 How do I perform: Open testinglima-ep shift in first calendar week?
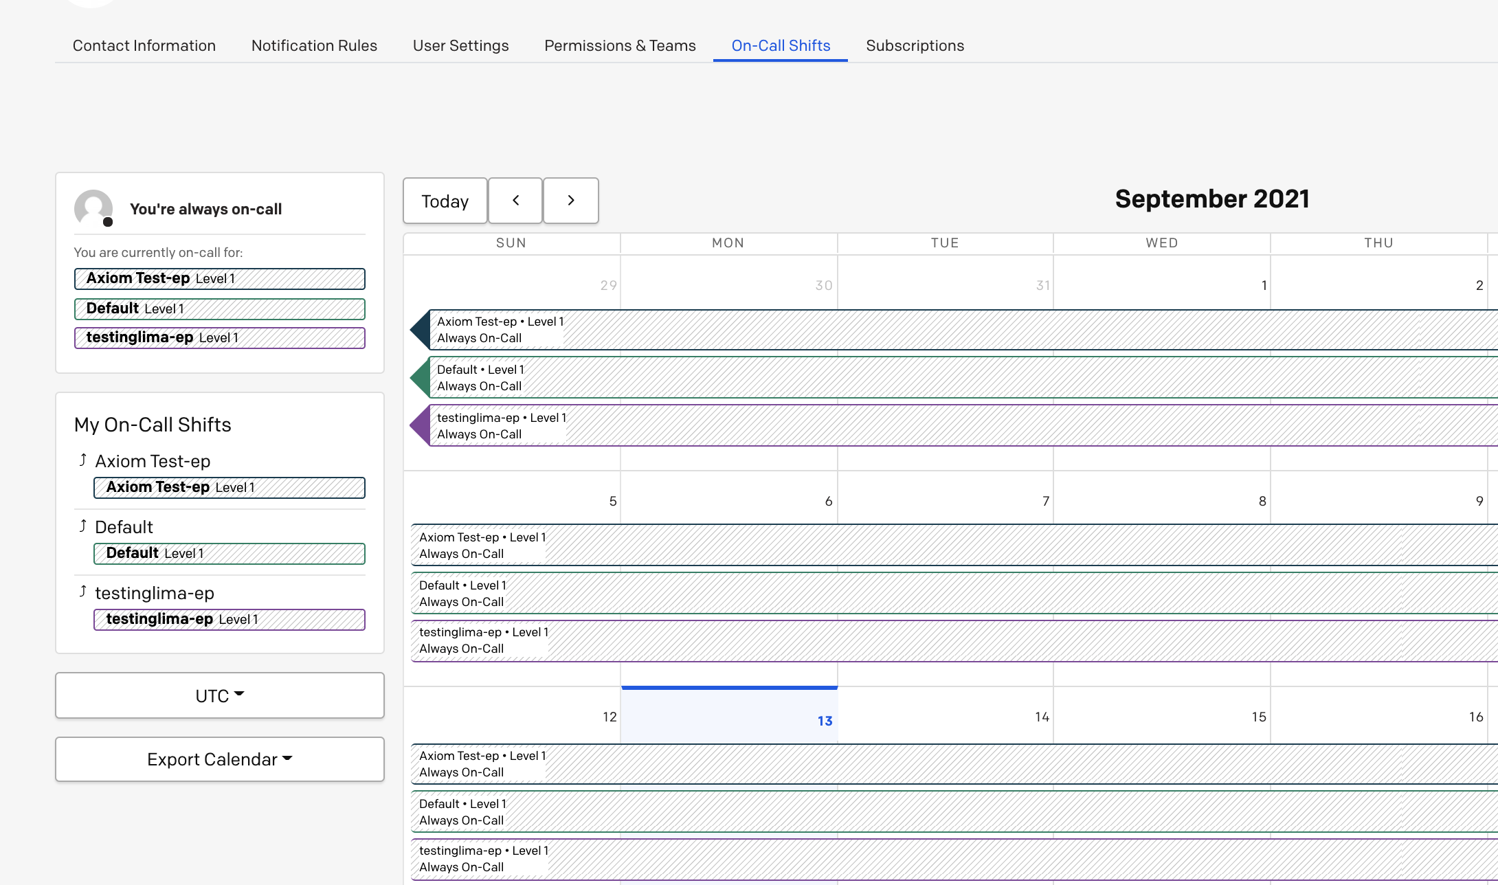pos(955,425)
